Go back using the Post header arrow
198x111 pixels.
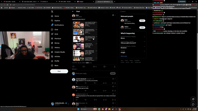73,11
